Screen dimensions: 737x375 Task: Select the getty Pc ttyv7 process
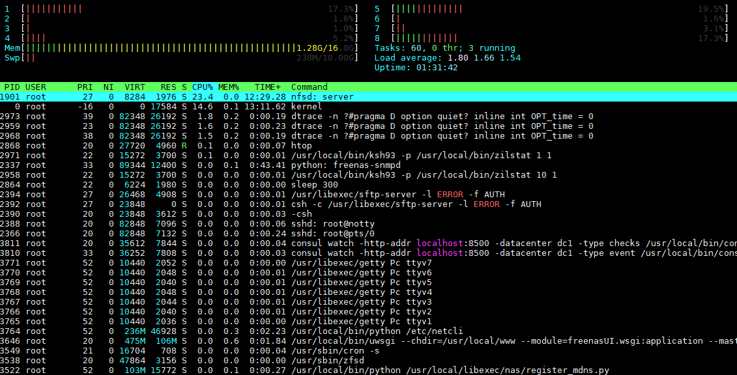[369, 263]
